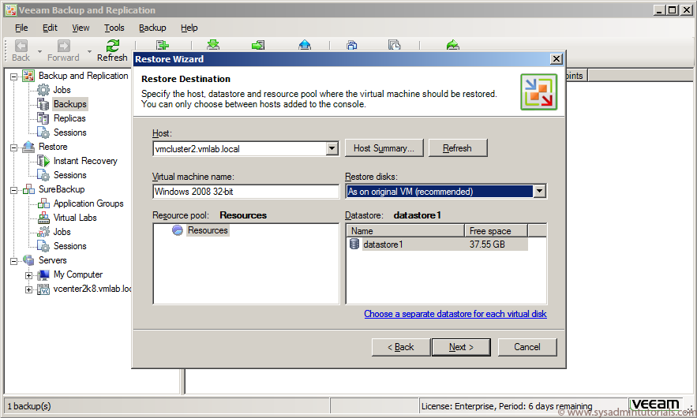
Task: Select the Backups node icon in the tree
Action: [43, 104]
